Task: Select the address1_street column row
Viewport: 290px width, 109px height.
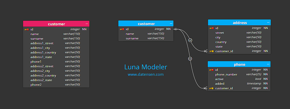Action: pos(42,43)
